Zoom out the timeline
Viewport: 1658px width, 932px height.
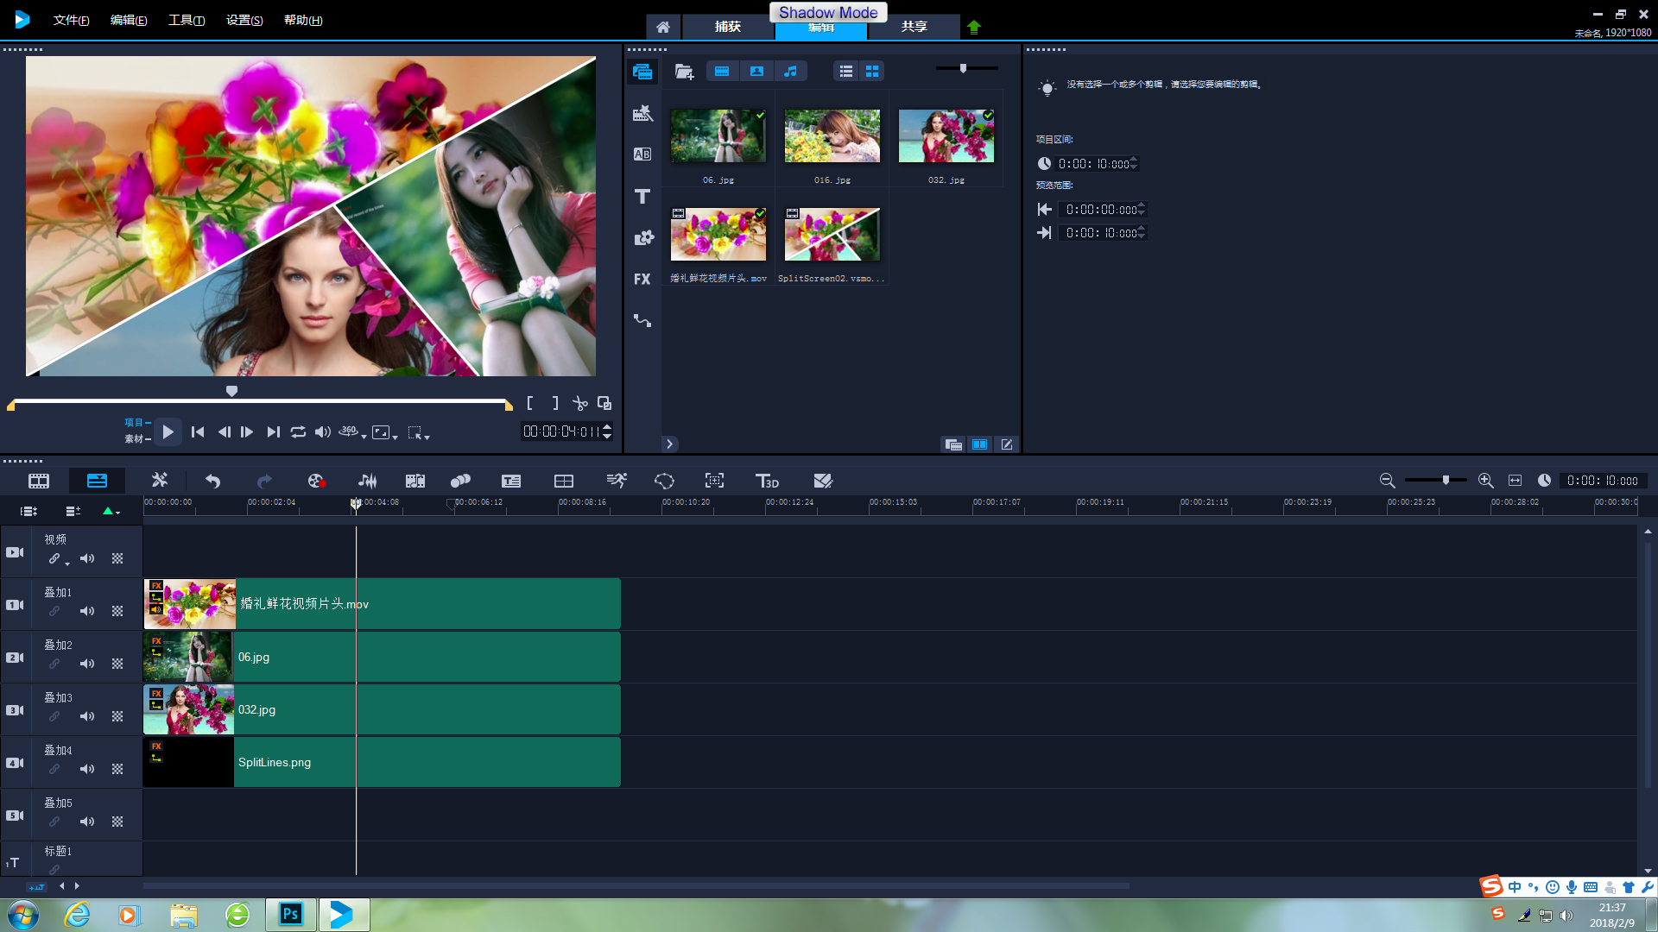pos(1387,481)
